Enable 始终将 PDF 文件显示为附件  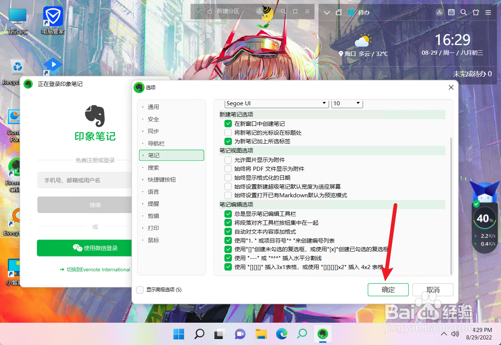228,169
